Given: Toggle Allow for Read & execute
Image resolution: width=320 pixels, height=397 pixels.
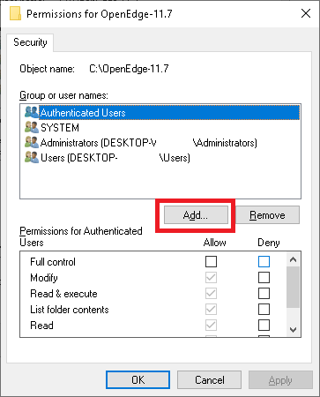Looking at the screenshot, I should coord(211,293).
